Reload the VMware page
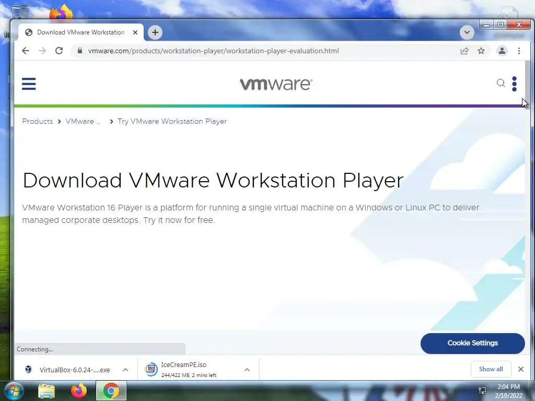This screenshot has height=401, width=535. click(x=59, y=51)
